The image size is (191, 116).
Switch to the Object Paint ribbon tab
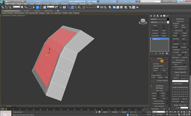tap(48, 11)
